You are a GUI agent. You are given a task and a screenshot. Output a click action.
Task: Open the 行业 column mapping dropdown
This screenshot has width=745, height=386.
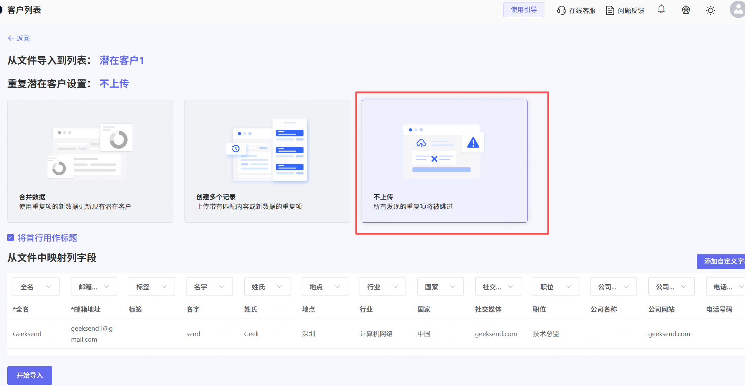[382, 287]
